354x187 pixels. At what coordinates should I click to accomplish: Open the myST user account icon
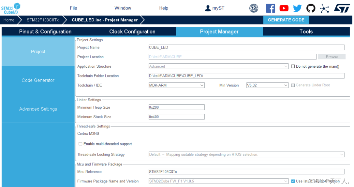coord(208,8)
